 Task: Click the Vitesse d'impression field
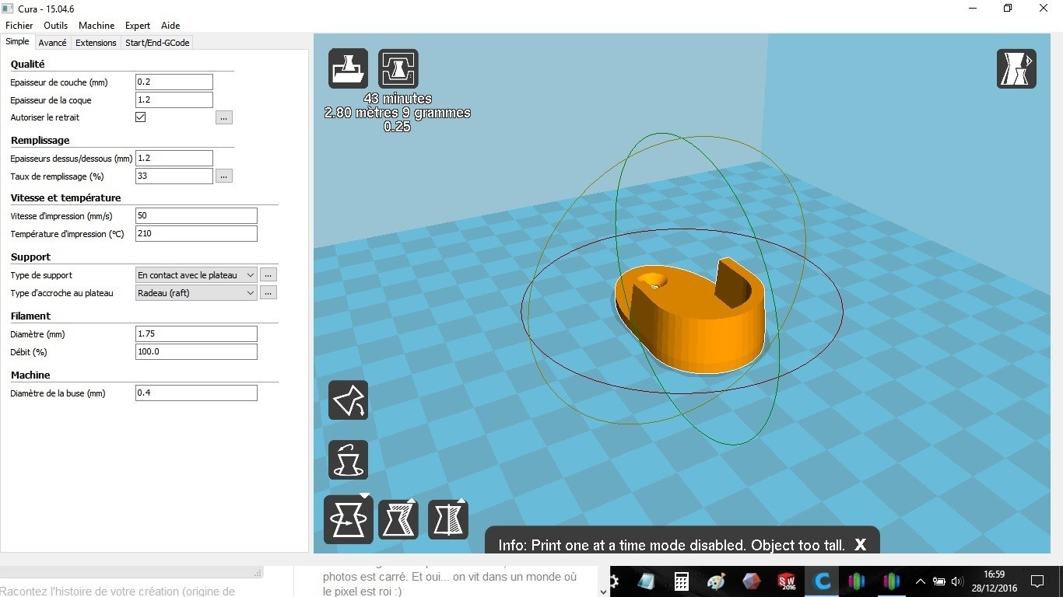pos(196,216)
